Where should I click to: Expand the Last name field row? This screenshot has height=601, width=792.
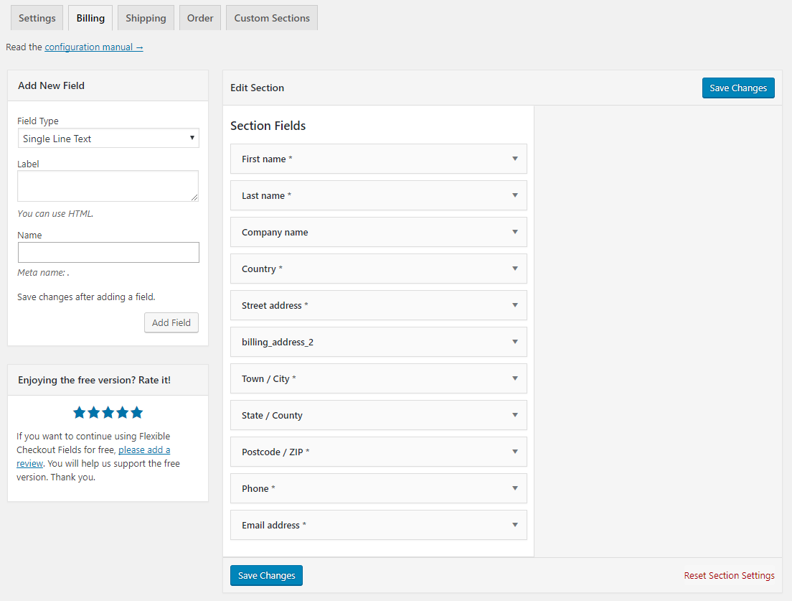coord(378,195)
